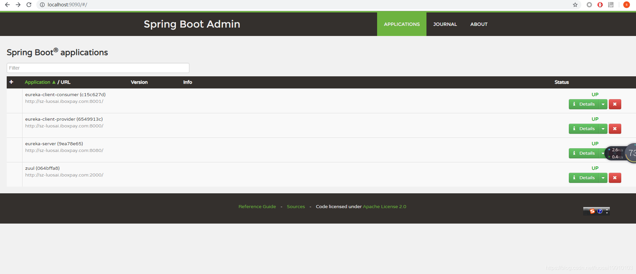Open Details for eureka-client-provider
The image size is (636, 274).
pyautogui.click(x=584, y=129)
